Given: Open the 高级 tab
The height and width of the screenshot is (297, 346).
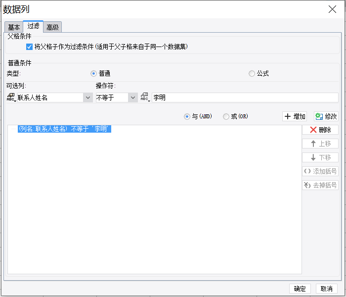Looking at the screenshot, I should [52, 27].
